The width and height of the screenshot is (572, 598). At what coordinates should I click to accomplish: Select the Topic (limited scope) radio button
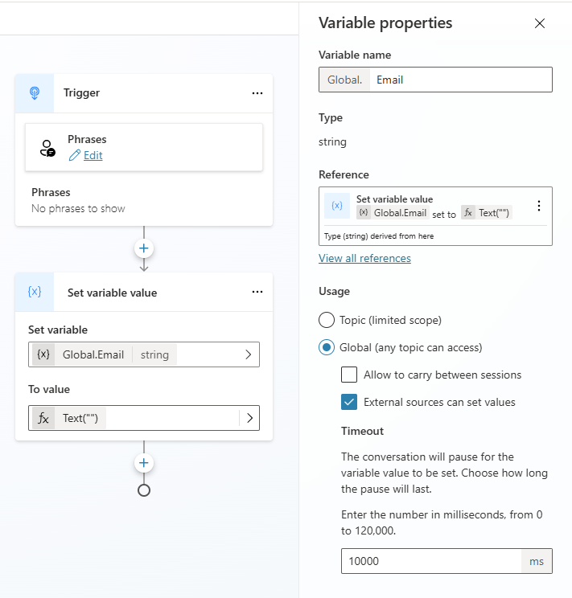click(x=327, y=320)
